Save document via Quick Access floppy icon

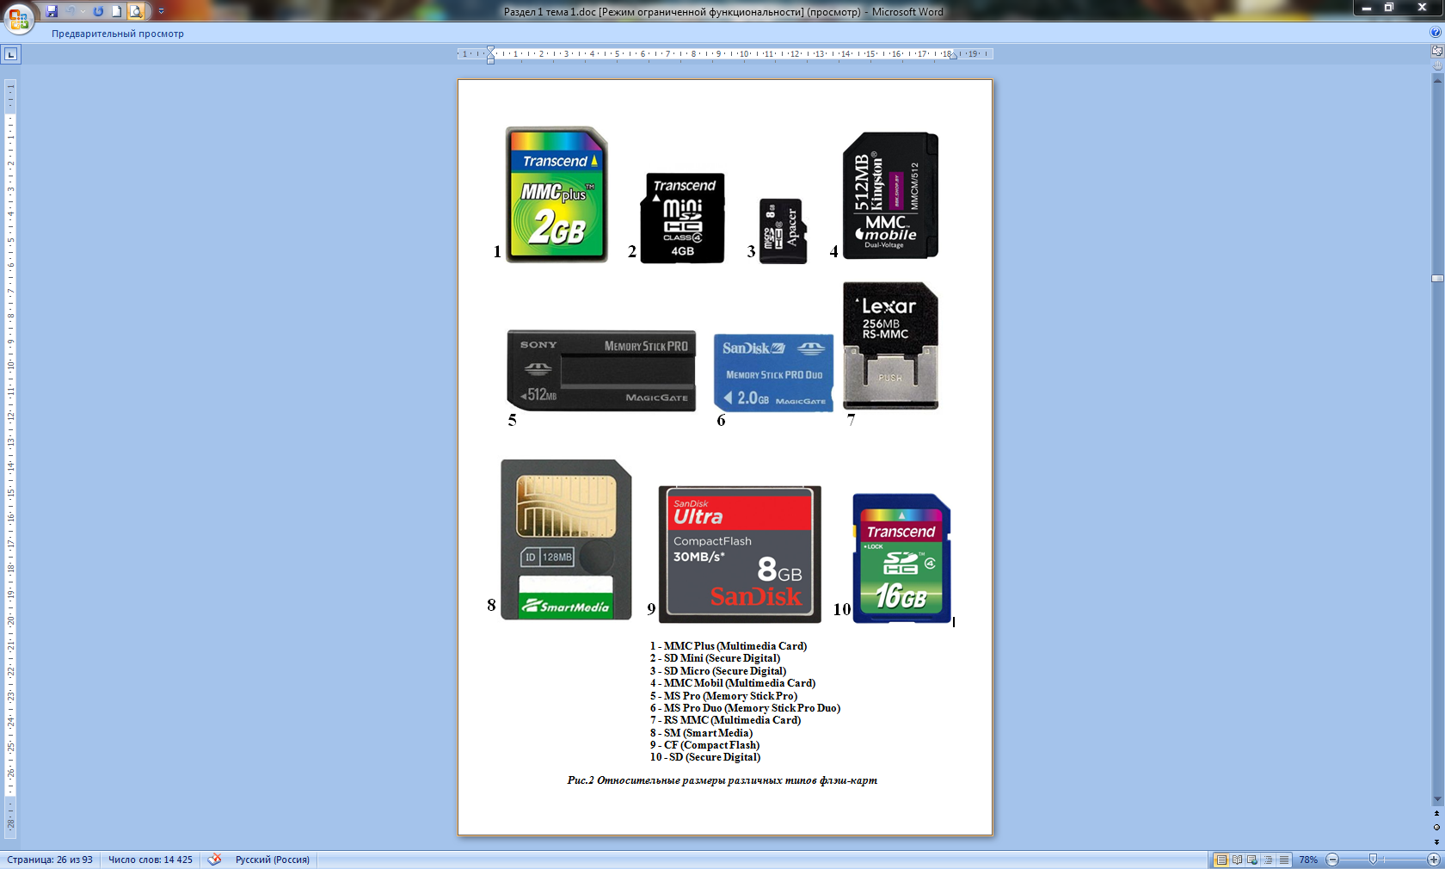52,11
